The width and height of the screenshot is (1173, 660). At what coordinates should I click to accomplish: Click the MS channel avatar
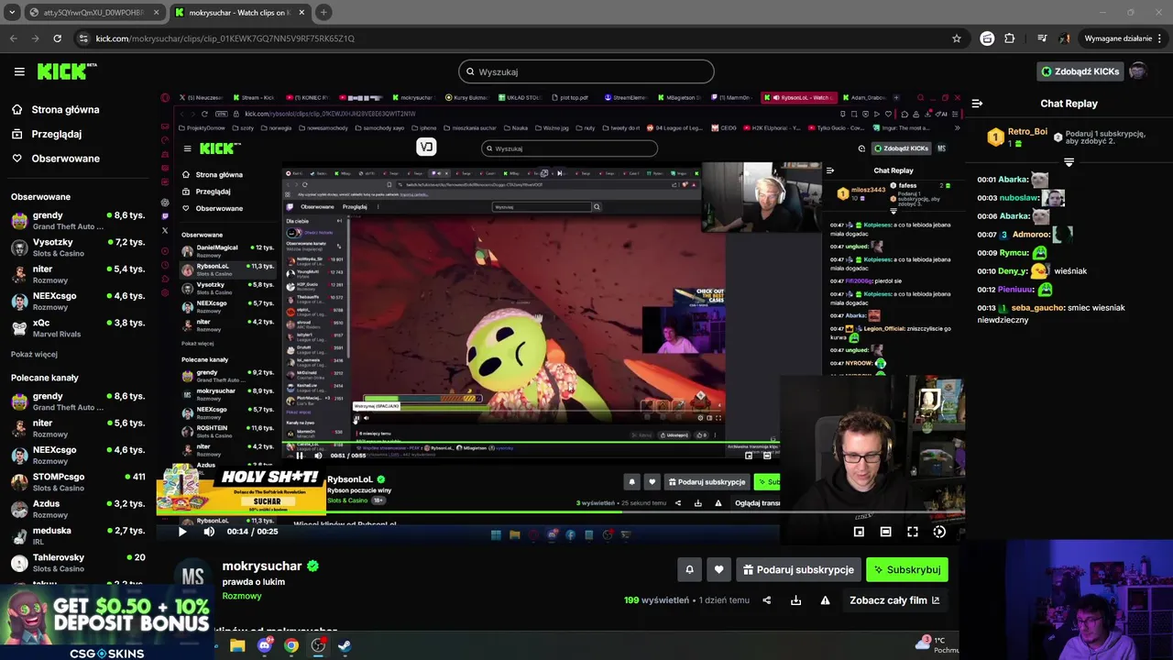pyautogui.click(x=192, y=577)
